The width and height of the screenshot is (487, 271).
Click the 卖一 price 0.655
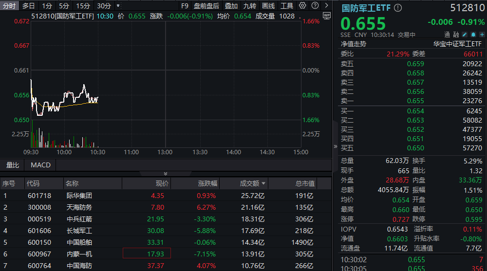point(415,101)
